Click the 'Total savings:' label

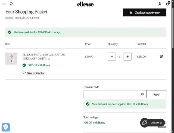pos(91,117)
